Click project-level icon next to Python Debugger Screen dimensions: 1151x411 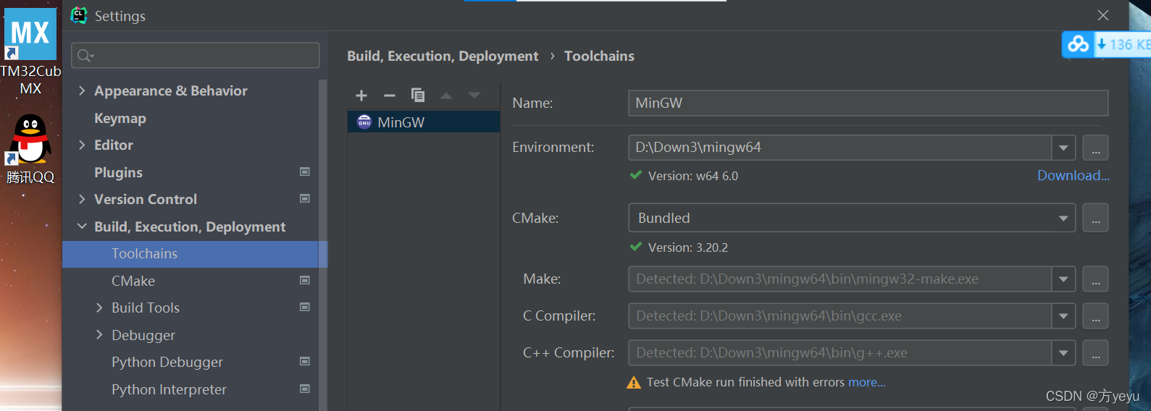[x=305, y=362]
